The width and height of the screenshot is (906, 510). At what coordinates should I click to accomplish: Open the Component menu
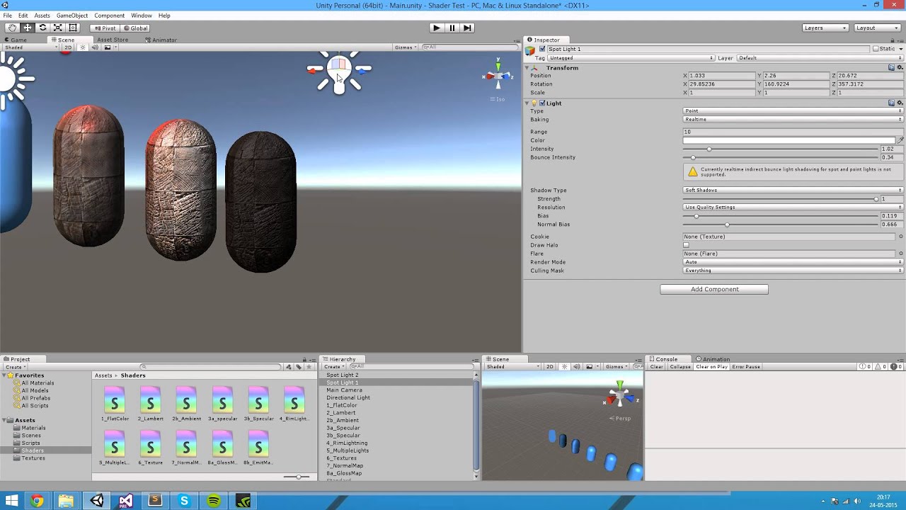(109, 16)
